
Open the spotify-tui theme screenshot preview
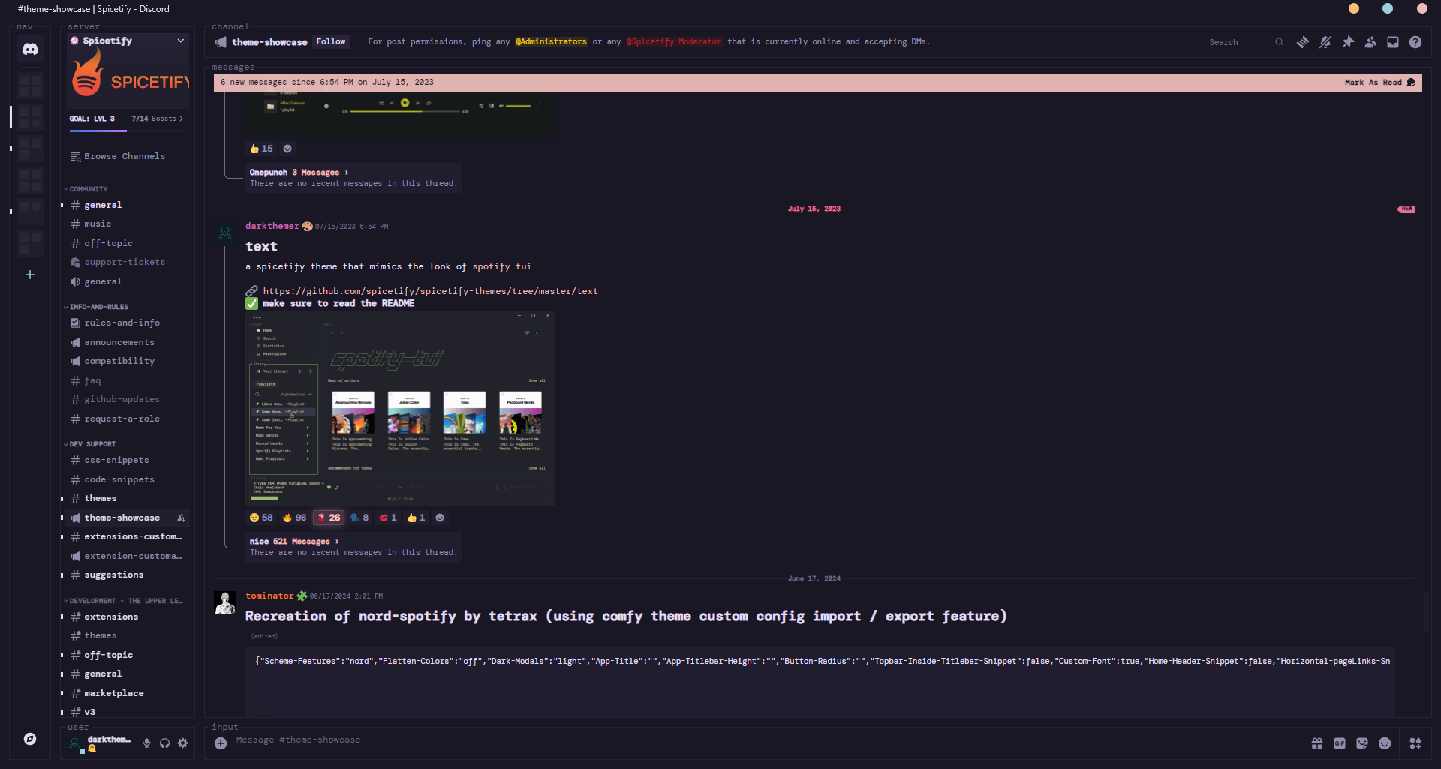401,408
